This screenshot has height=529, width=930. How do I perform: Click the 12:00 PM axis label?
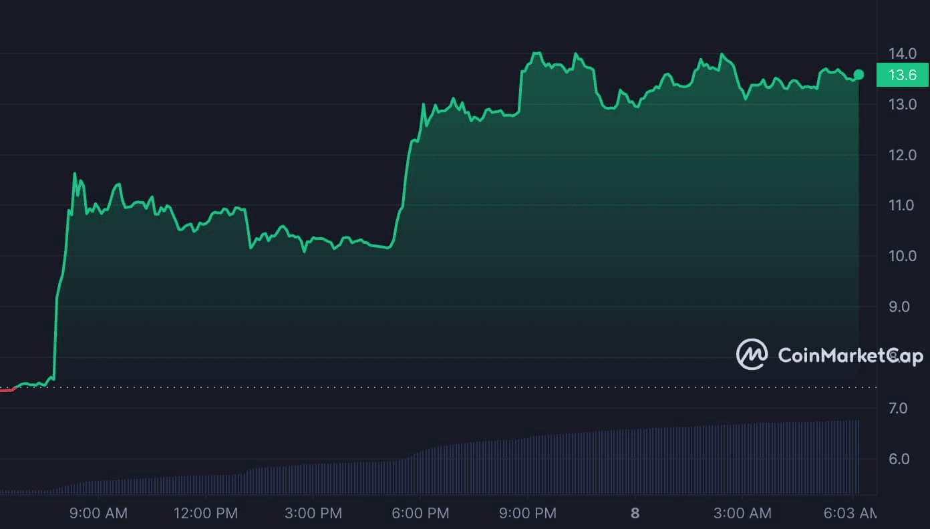click(206, 513)
